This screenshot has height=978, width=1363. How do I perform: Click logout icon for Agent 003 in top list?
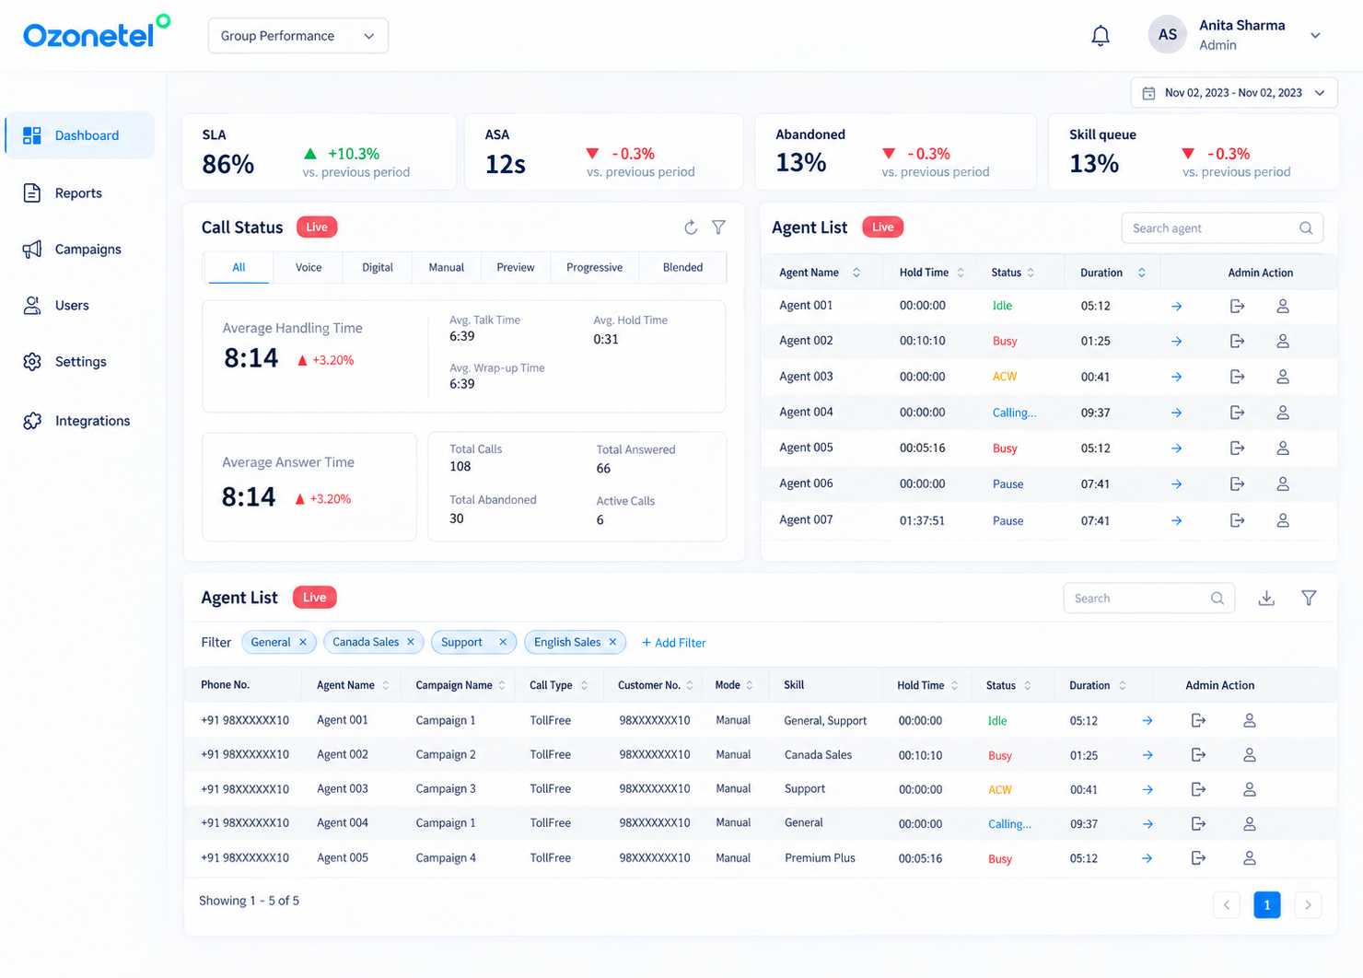[x=1237, y=377]
